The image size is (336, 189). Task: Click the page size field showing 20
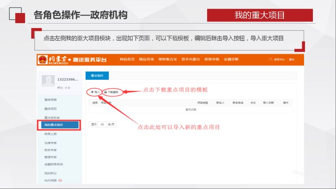pos(102,124)
